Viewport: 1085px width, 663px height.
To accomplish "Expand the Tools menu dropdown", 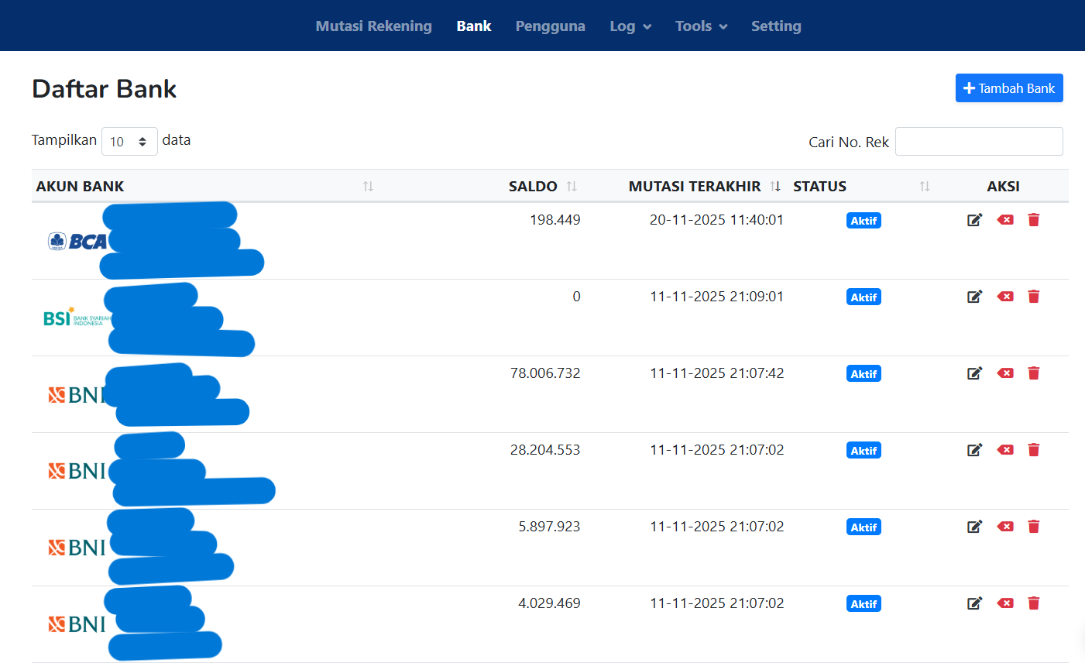I will pyautogui.click(x=701, y=26).
